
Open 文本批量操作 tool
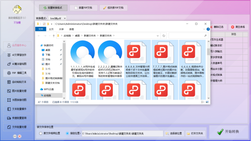point(17,109)
